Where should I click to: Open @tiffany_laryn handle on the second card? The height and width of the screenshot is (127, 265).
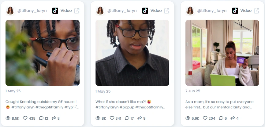[122, 11]
